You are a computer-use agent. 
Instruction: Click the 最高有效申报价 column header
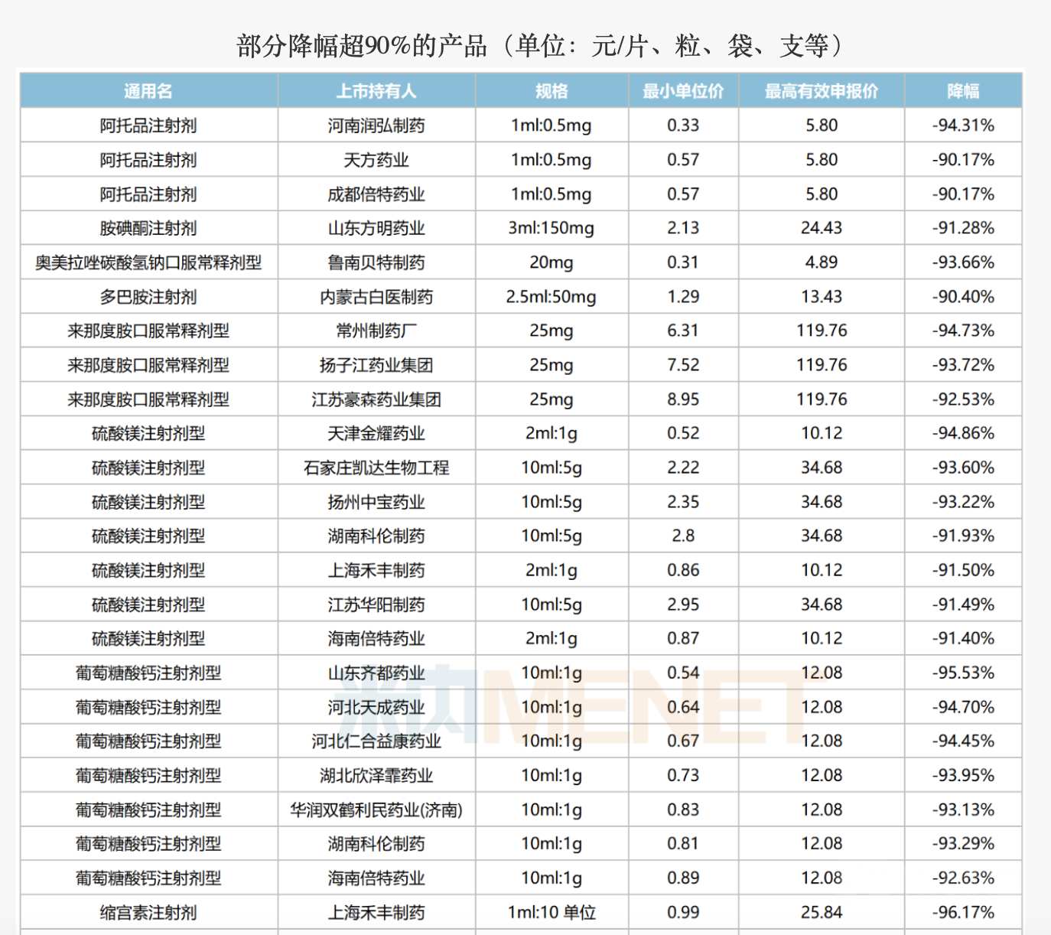[821, 90]
